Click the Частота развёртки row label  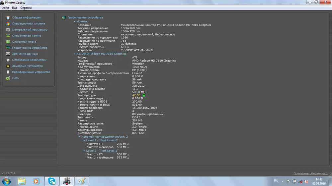(x=91, y=47)
